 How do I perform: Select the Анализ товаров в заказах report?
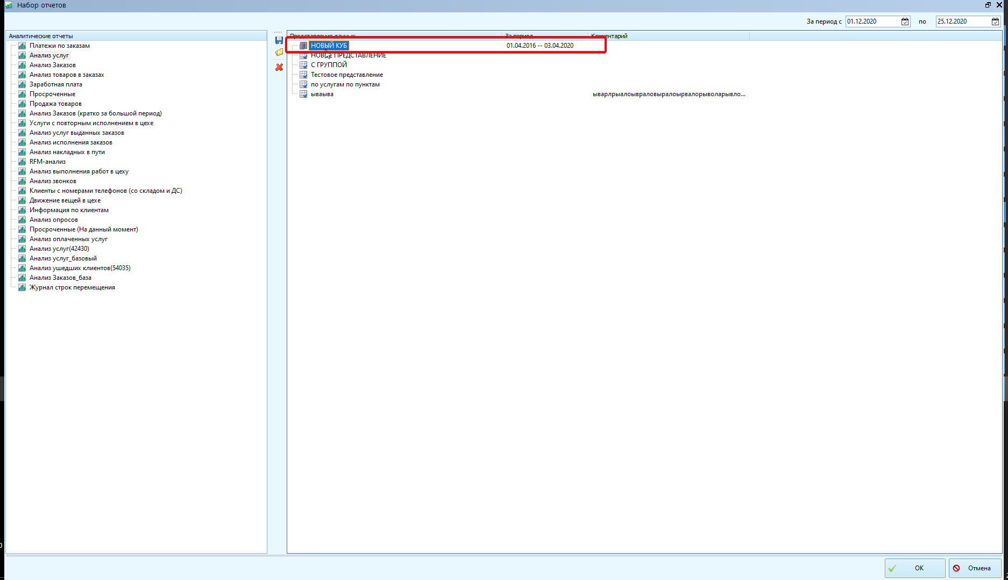click(x=67, y=75)
